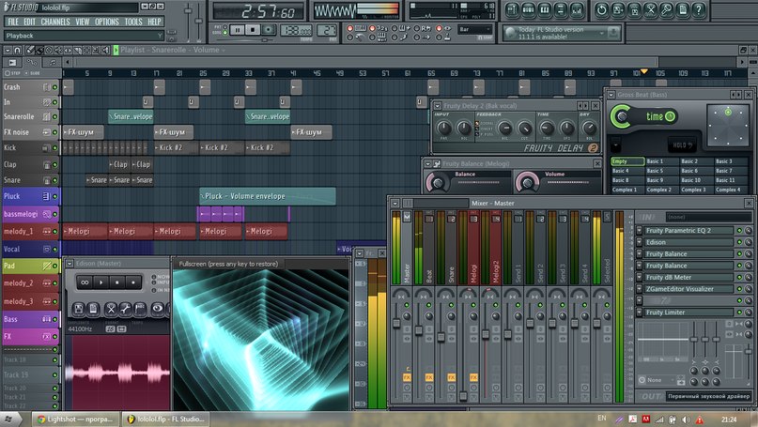758x427 pixels.
Task: Open the browser panel from the toolbar
Action: coord(561,9)
